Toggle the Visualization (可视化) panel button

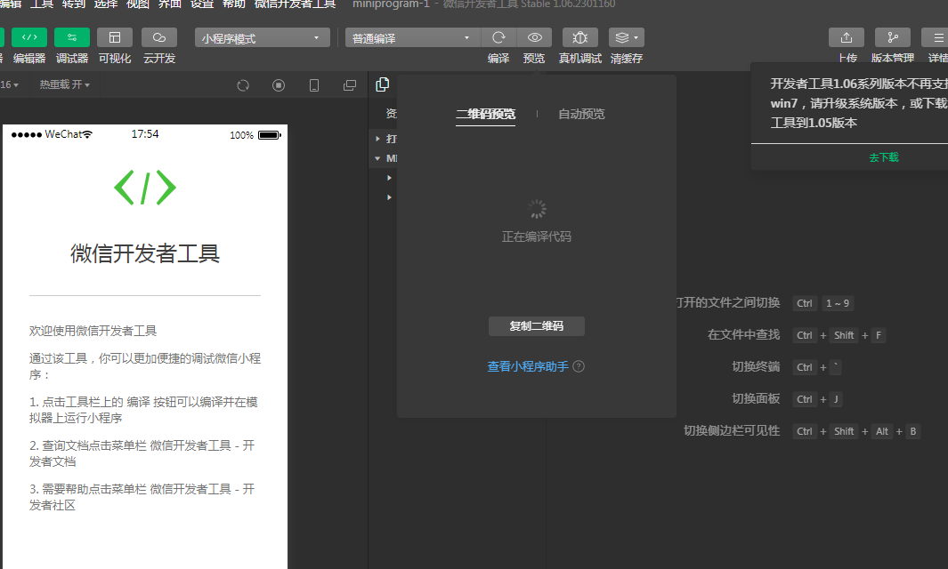click(115, 37)
